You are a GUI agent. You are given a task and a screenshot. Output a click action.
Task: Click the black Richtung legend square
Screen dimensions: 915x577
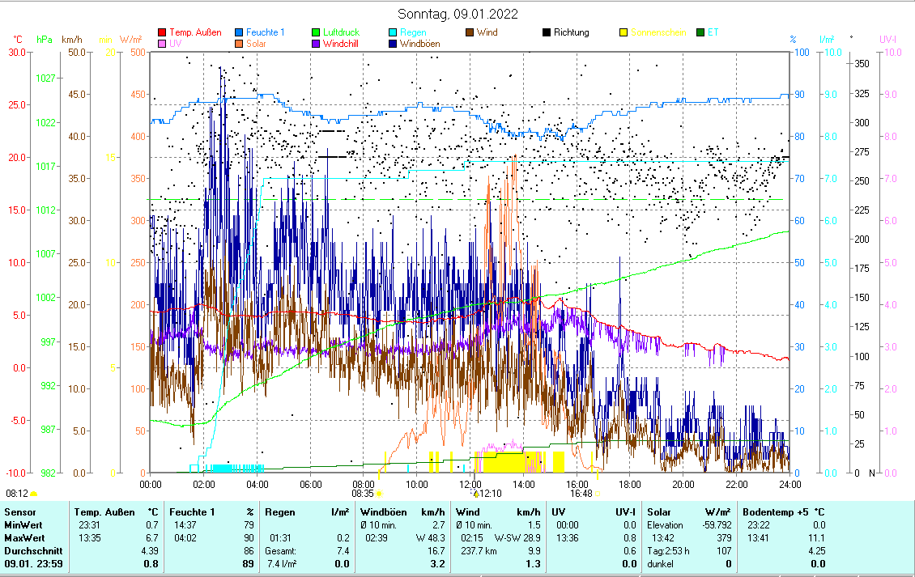[547, 32]
